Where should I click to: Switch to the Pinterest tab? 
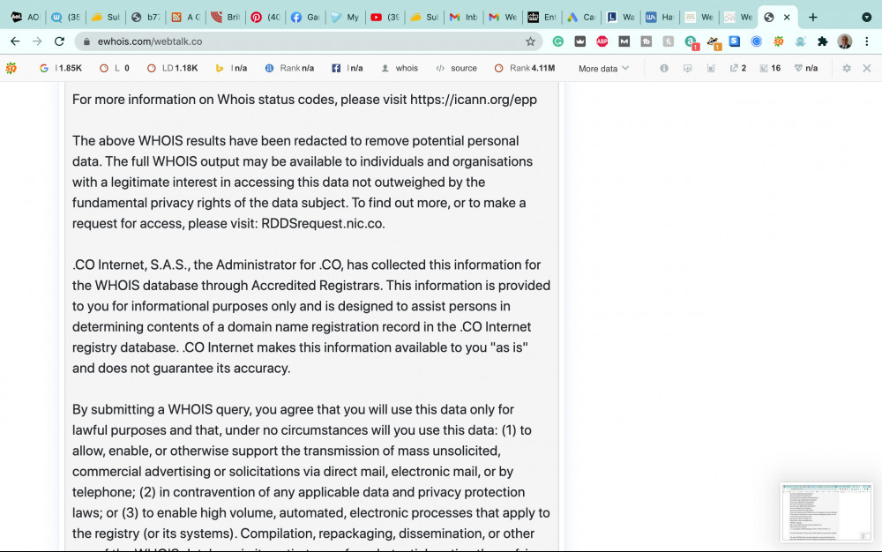pyautogui.click(x=266, y=18)
